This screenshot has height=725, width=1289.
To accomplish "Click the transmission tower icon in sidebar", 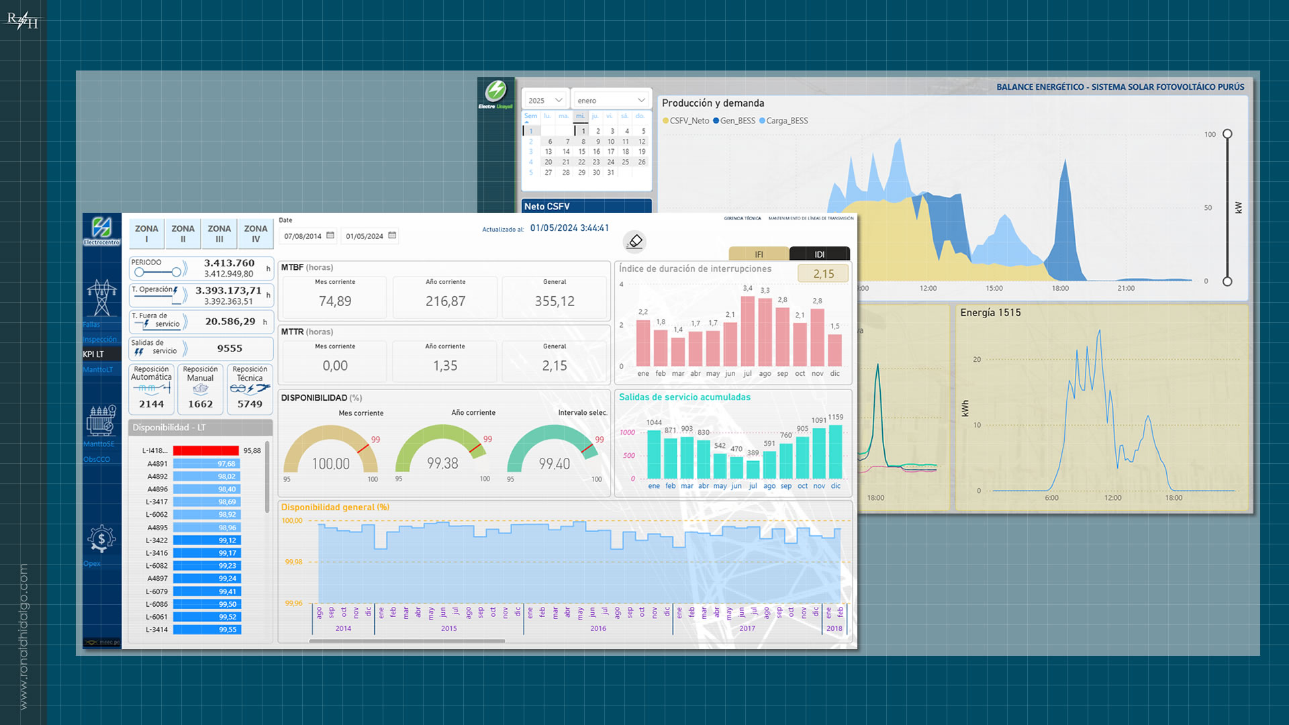I will (101, 297).
